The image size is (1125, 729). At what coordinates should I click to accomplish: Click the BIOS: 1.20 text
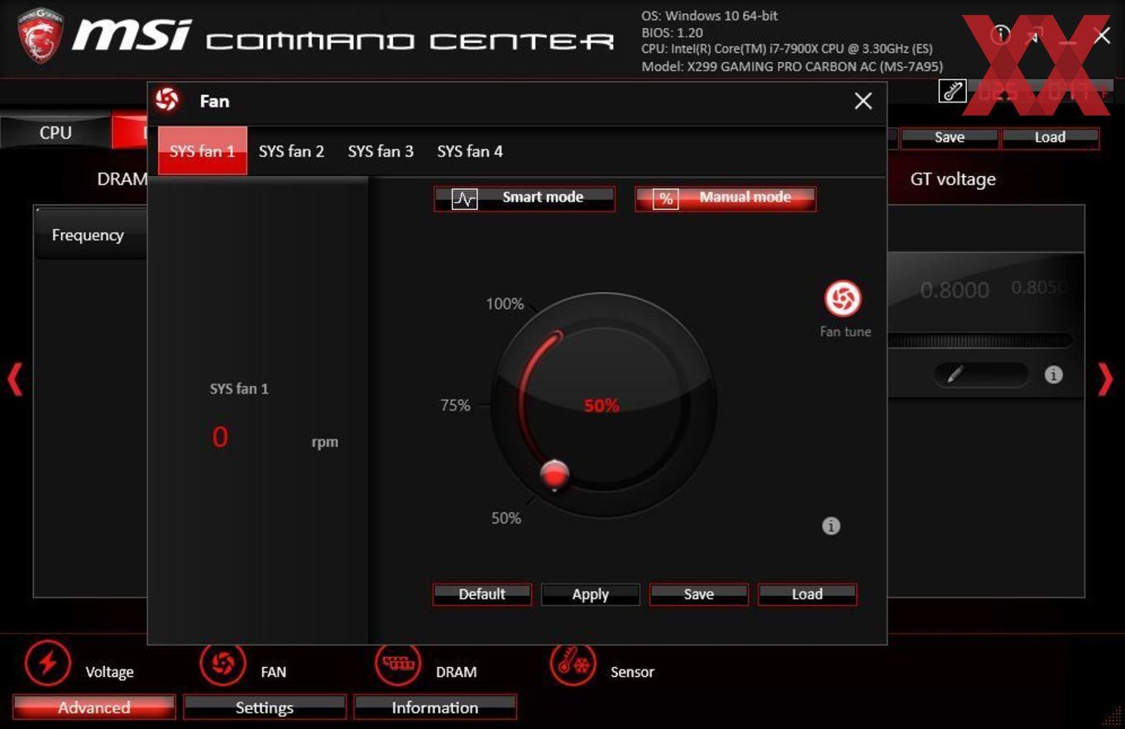[x=672, y=32]
